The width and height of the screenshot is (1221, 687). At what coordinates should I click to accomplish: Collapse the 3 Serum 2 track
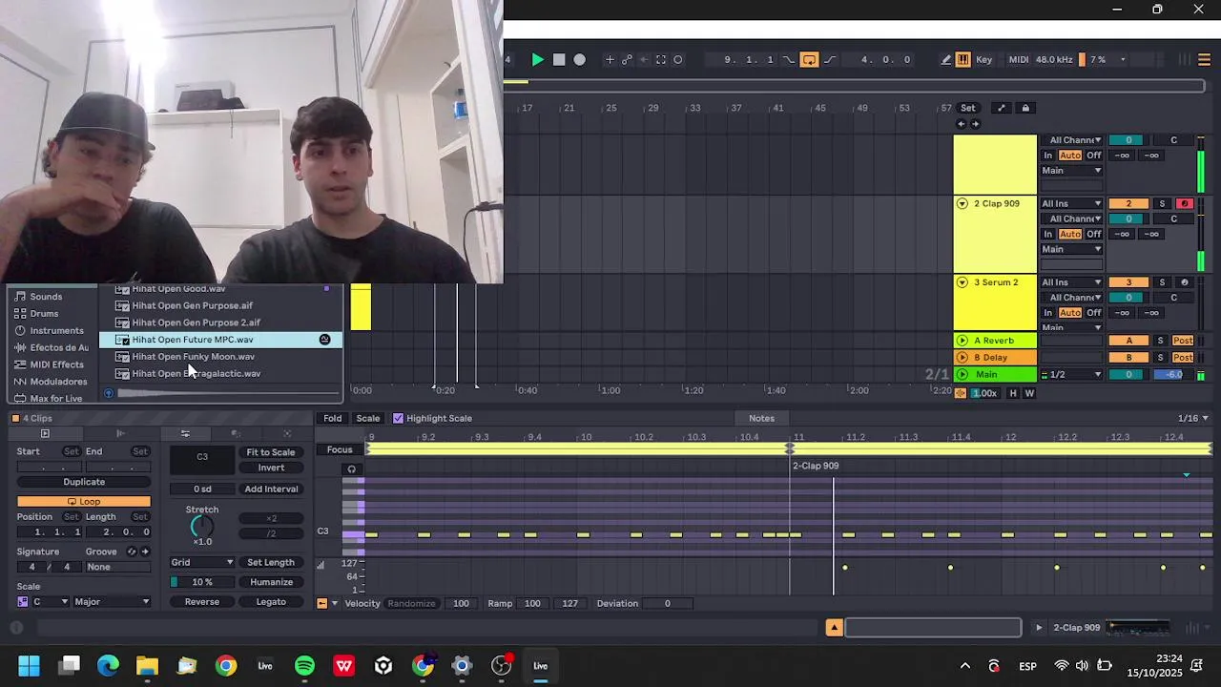962,282
